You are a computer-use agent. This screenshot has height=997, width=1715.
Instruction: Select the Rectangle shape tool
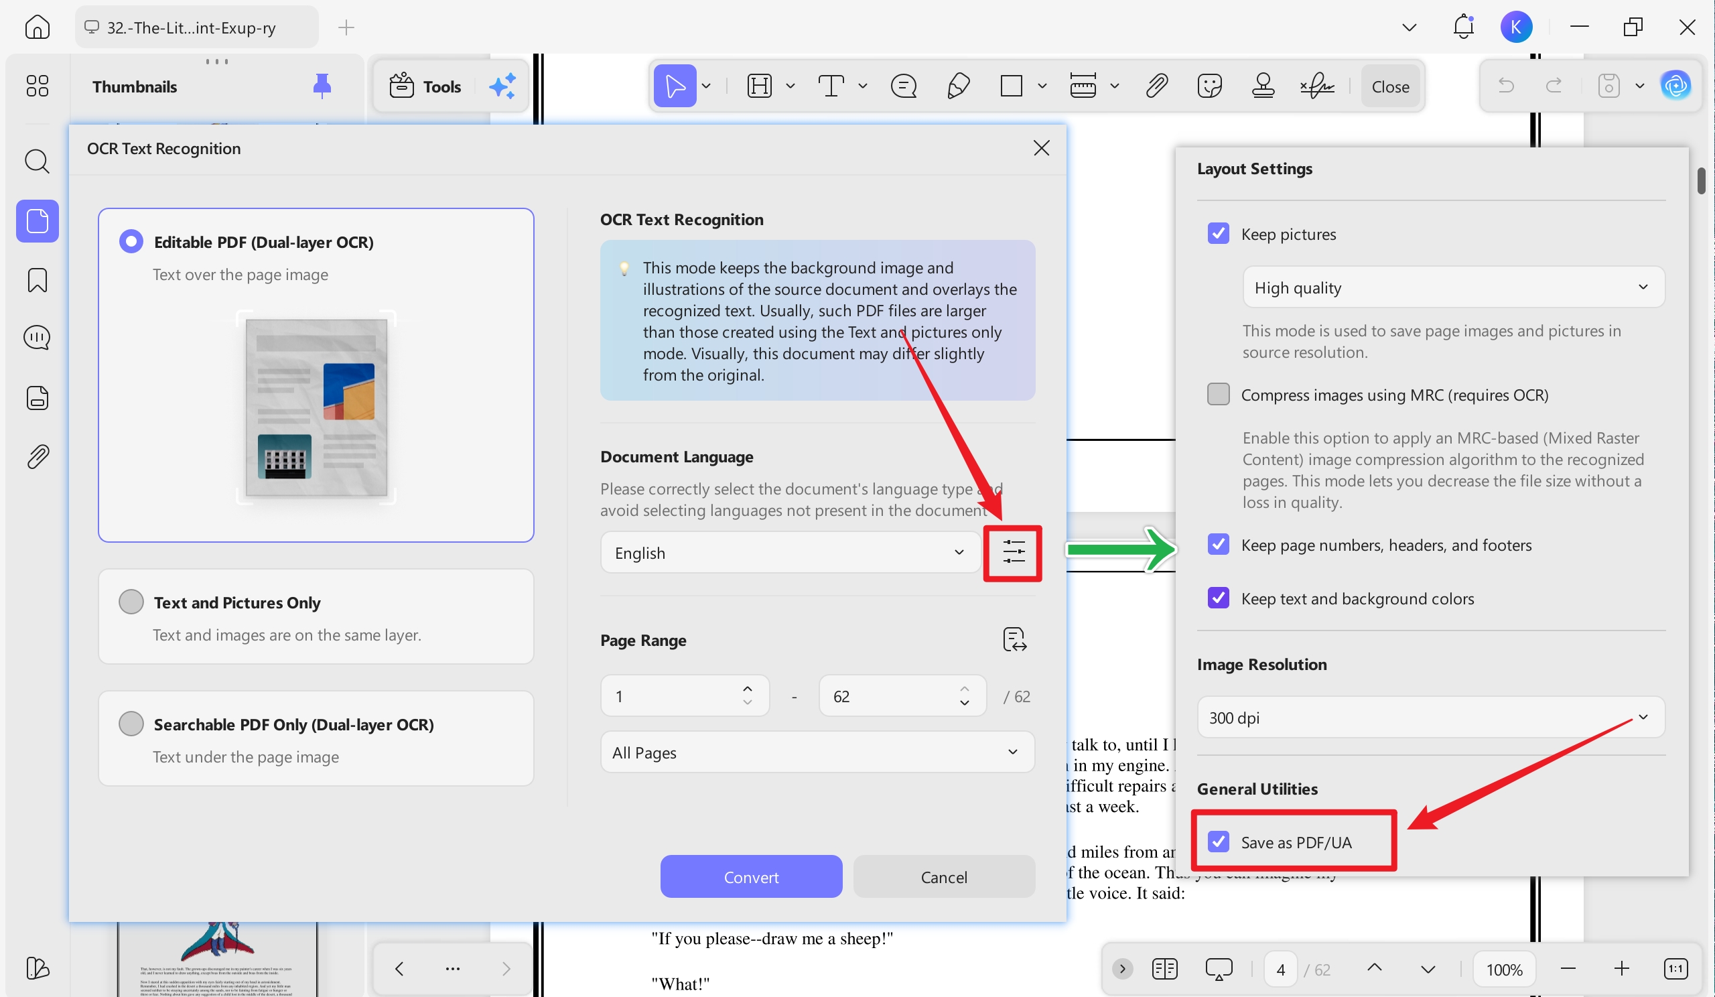[x=1012, y=86]
